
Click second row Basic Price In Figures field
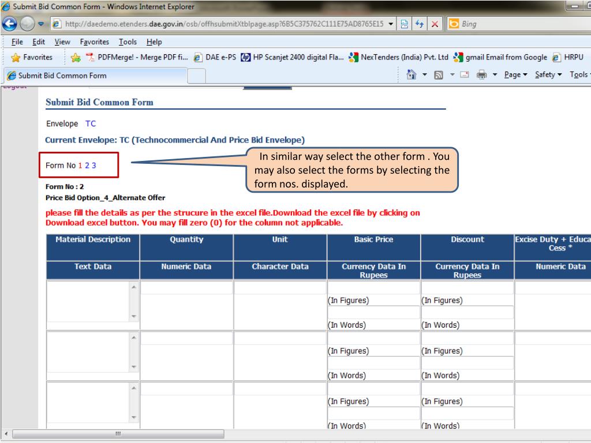pos(373,338)
